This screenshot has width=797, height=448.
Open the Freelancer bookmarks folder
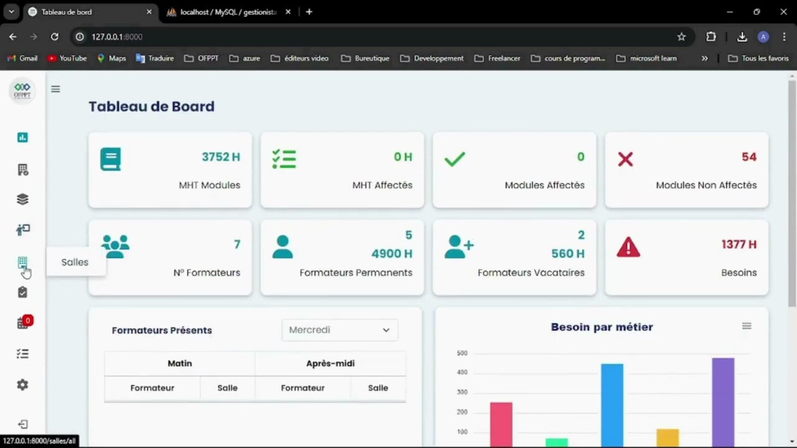coord(497,58)
